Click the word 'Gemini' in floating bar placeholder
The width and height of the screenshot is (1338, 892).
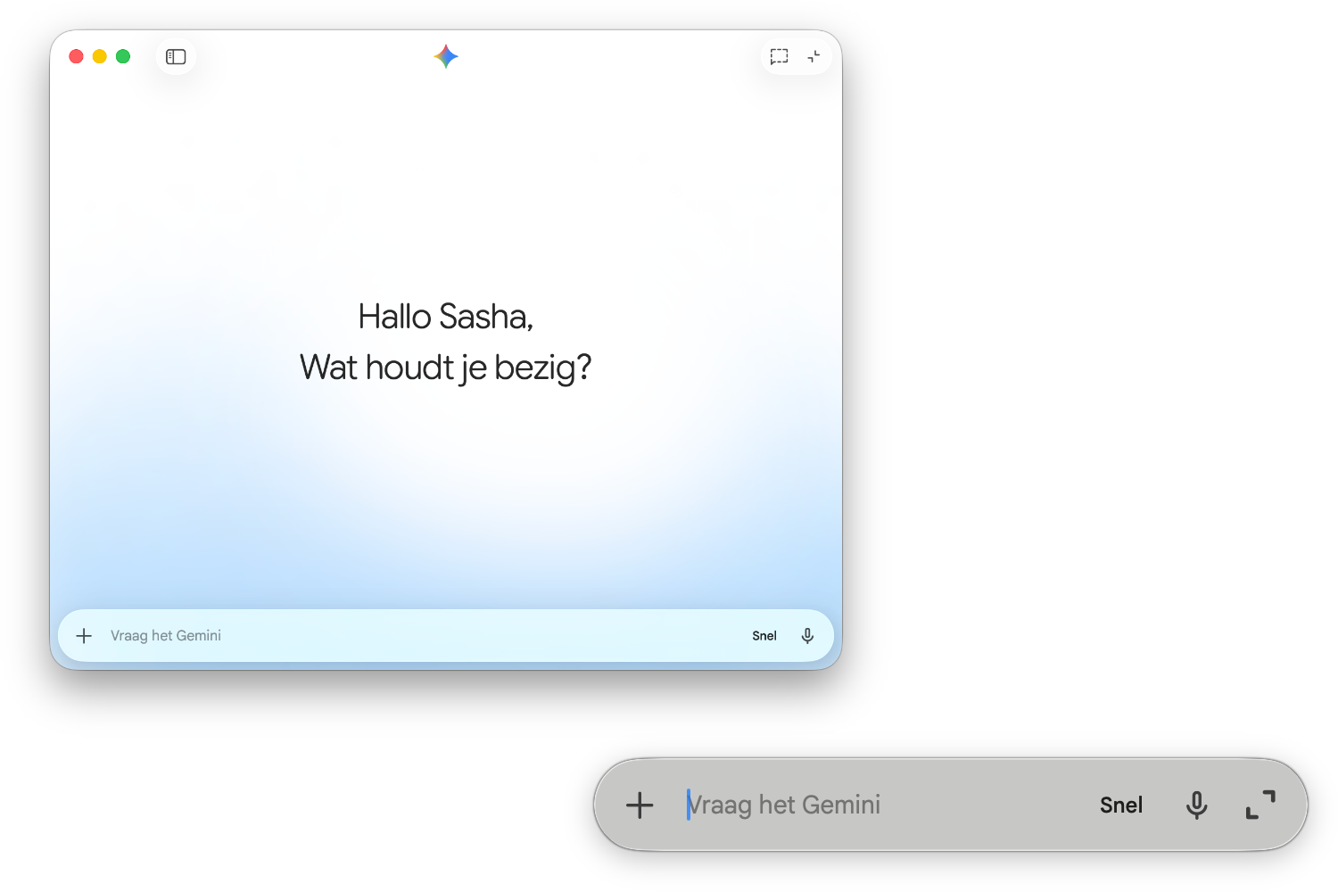(840, 805)
